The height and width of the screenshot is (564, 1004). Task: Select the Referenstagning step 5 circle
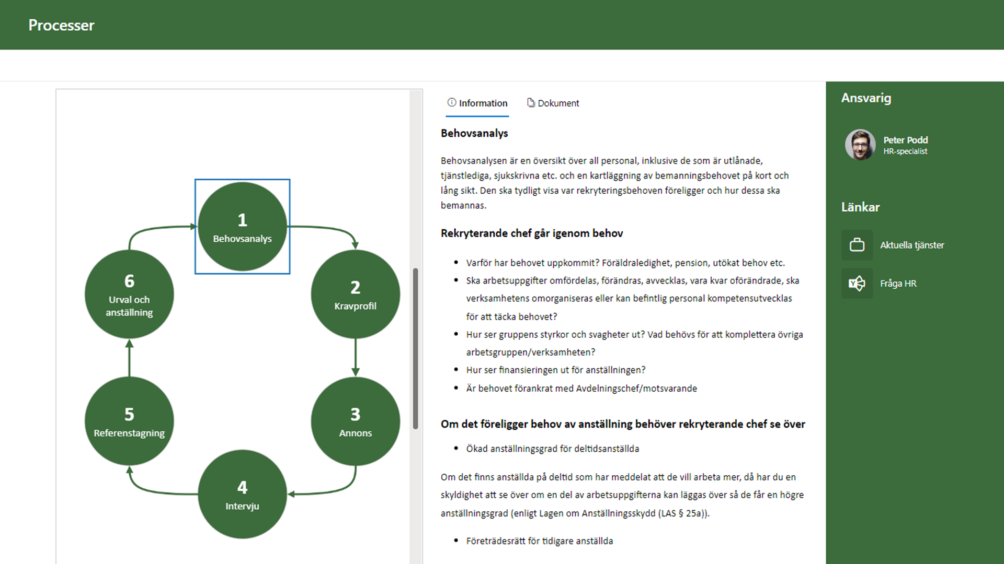click(x=129, y=421)
